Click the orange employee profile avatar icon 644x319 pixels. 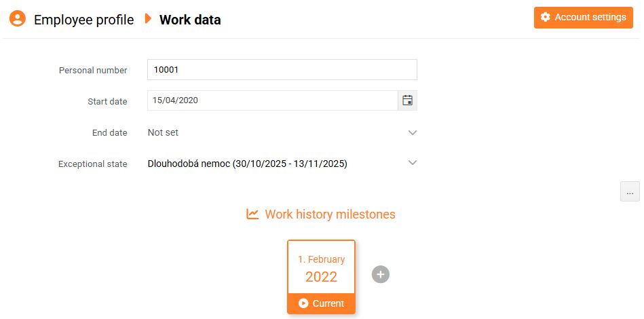[18, 19]
